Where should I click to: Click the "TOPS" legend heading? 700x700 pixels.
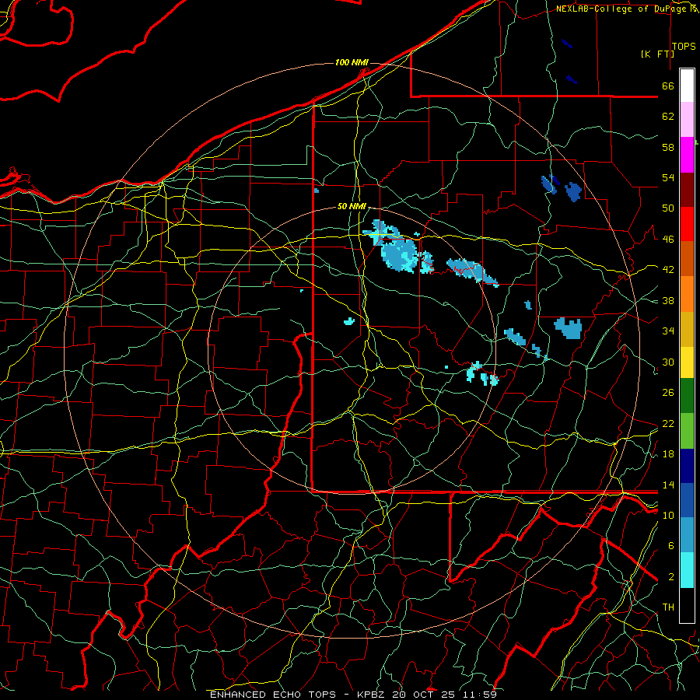click(684, 47)
